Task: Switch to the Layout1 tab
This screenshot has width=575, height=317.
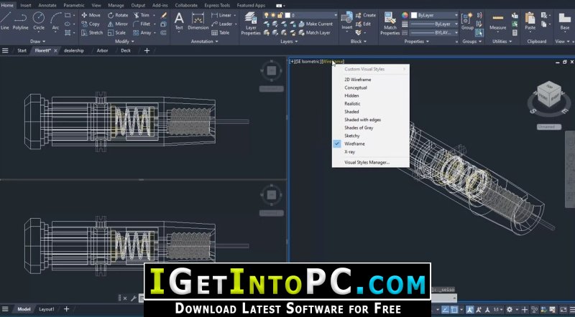Action: 47,309
